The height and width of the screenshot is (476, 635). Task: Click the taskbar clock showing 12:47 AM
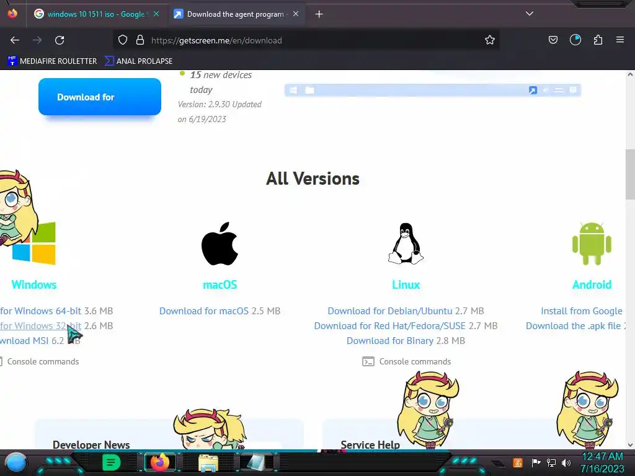tap(602, 462)
